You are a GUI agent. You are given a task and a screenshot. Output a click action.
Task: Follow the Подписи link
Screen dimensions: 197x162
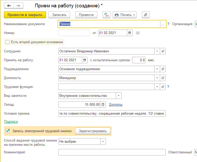coord(11,122)
